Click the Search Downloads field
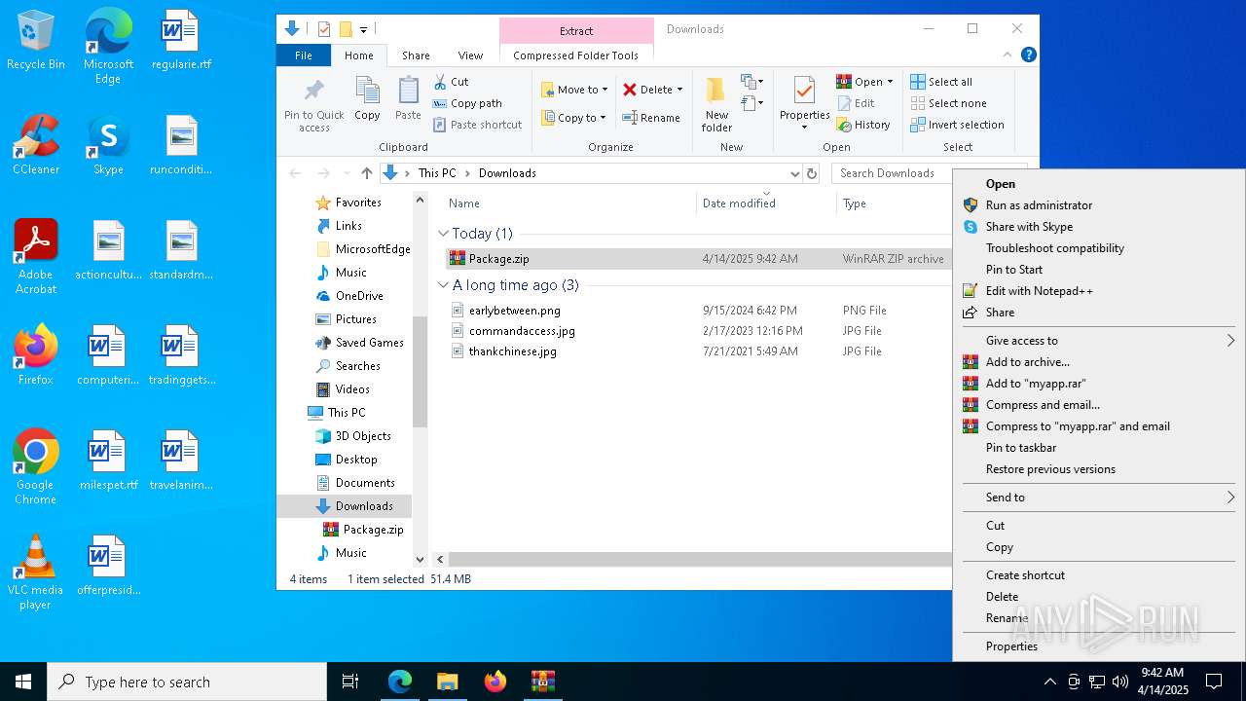 [891, 173]
